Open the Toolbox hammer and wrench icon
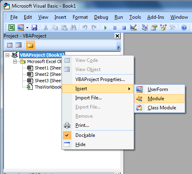Viewport: 192px width, 174px height. pos(172,28)
